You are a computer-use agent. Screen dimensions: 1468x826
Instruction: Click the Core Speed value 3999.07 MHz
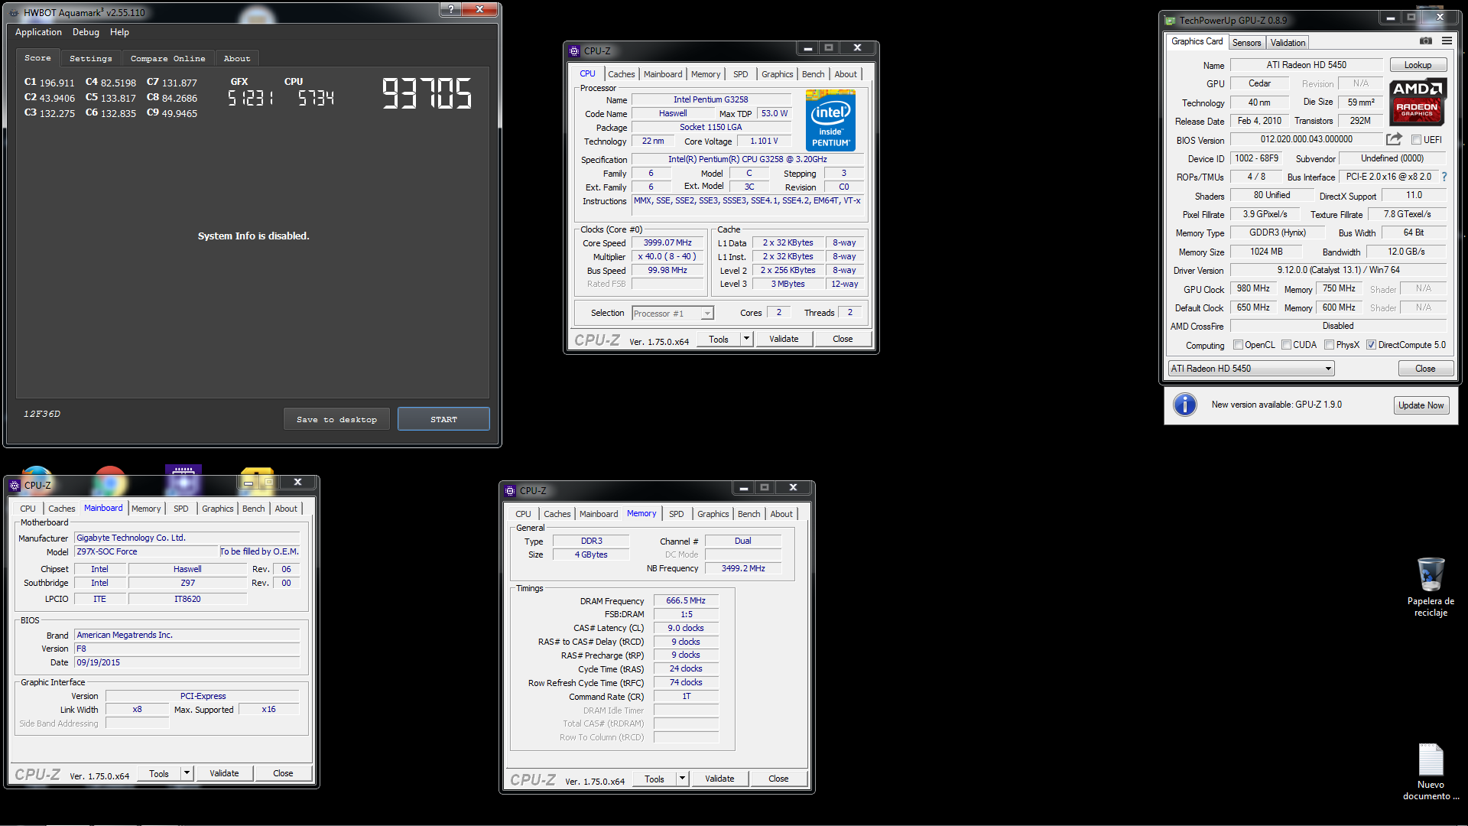[x=667, y=243]
